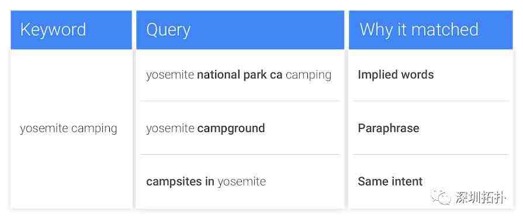
Task: Click word yosemite in last query row
Action: 242,181
